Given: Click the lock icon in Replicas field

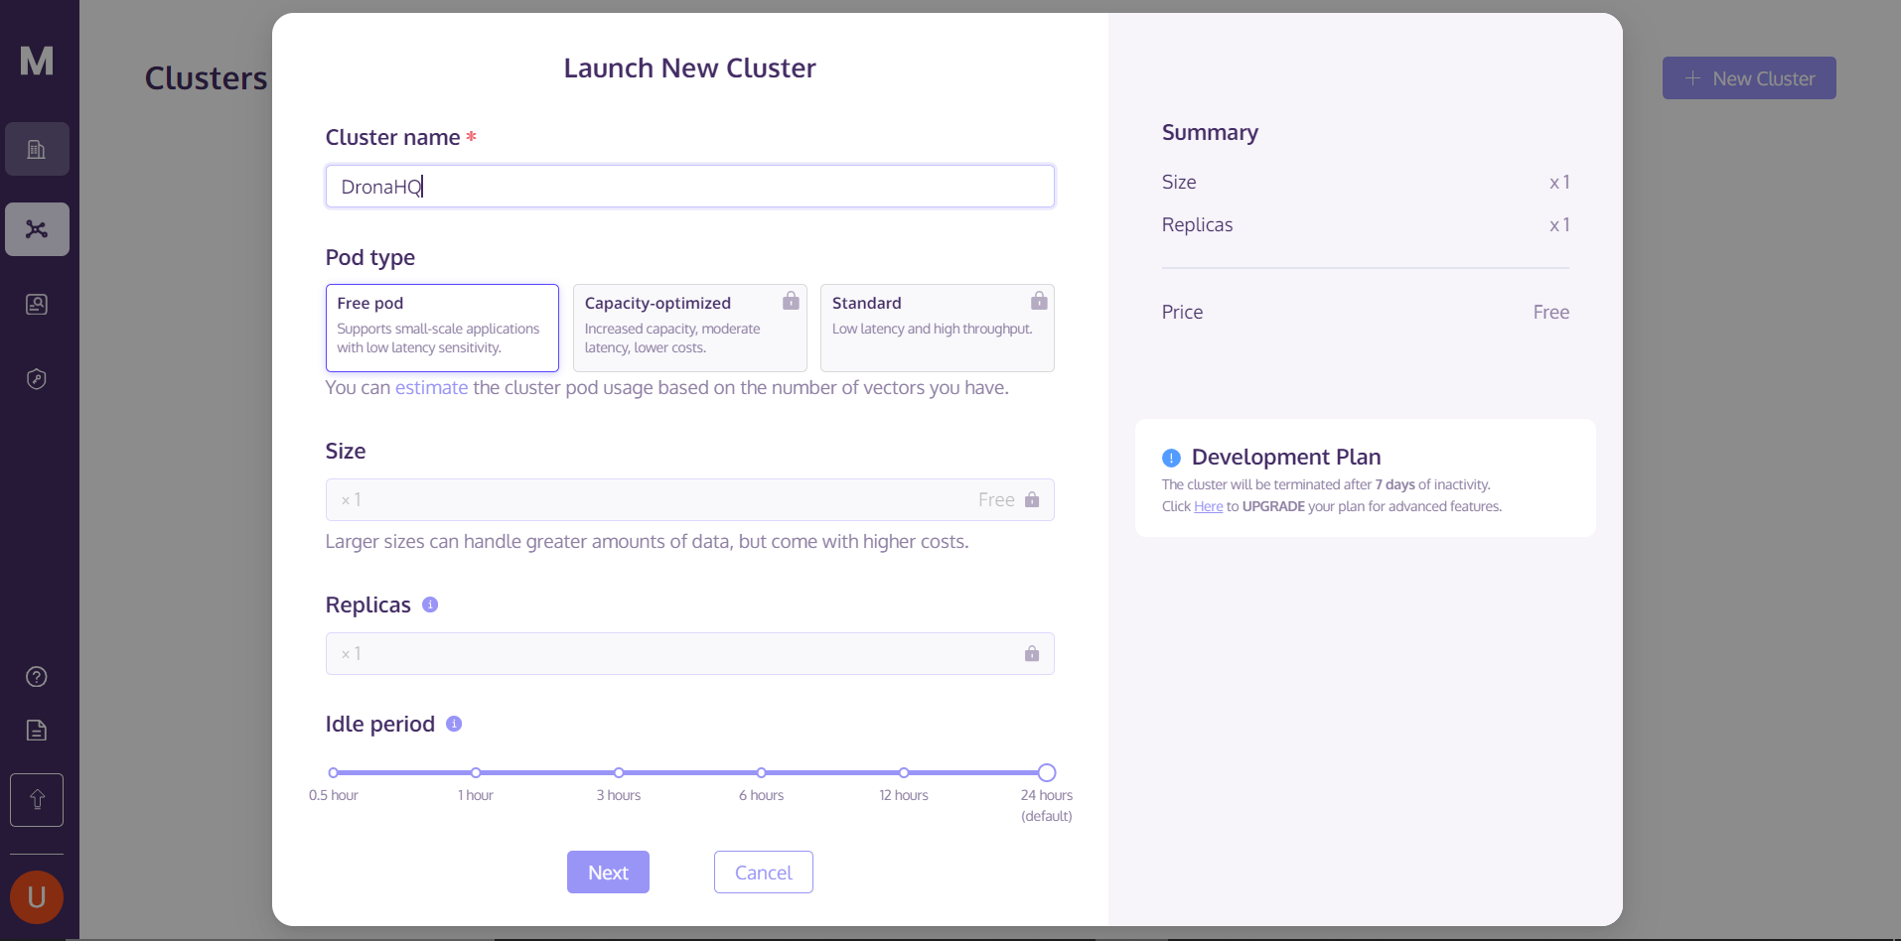Looking at the screenshot, I should tap(1032, 653).
